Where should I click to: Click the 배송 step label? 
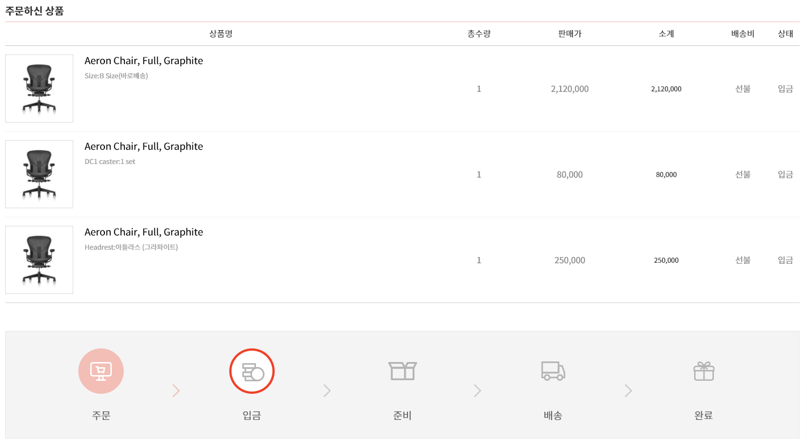[x=553, y=415]
